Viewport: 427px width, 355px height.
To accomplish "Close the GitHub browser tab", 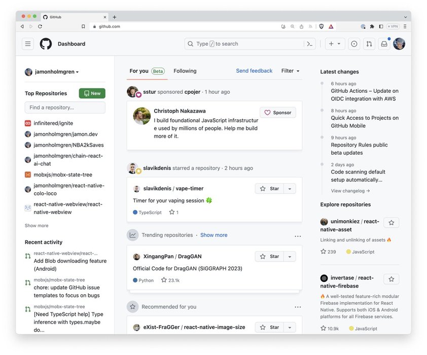I will pos(105,17).
